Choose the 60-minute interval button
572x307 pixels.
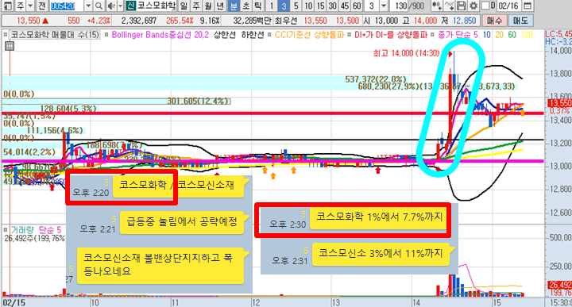point(357,6)
